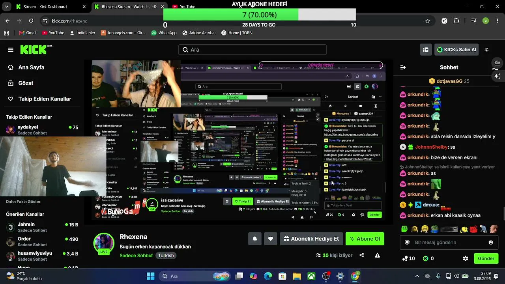Open Microsoft Edge from the taskbar

[268, 276]
